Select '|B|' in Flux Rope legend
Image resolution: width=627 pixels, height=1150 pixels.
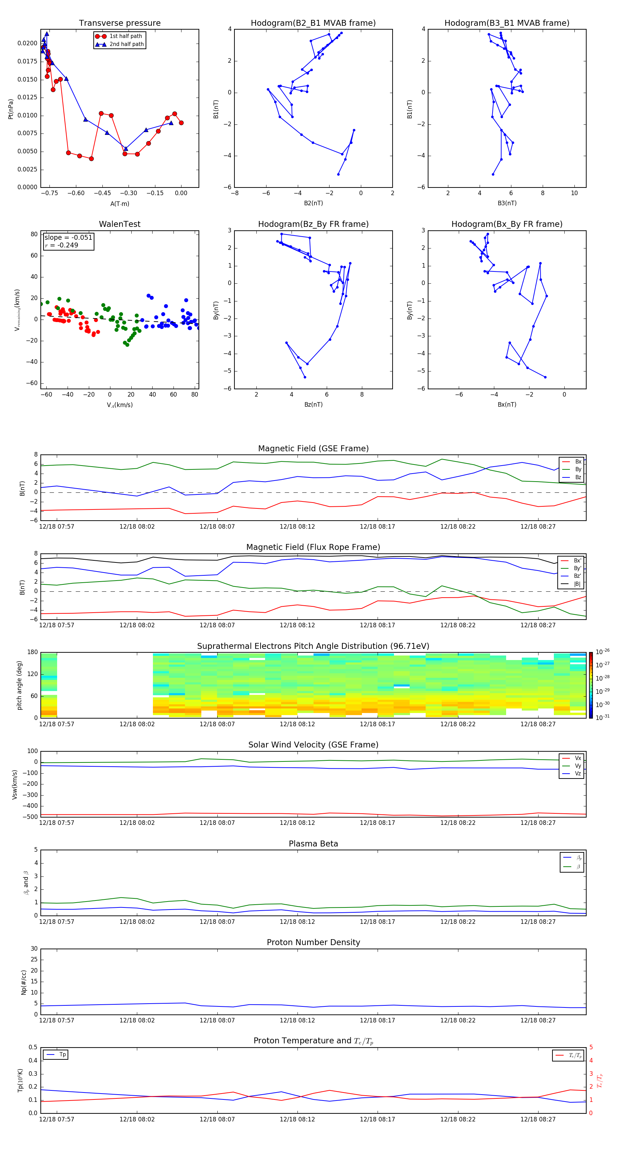coord(571,584)
